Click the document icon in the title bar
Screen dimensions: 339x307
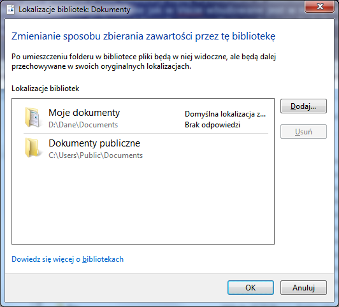coord(10,10)
